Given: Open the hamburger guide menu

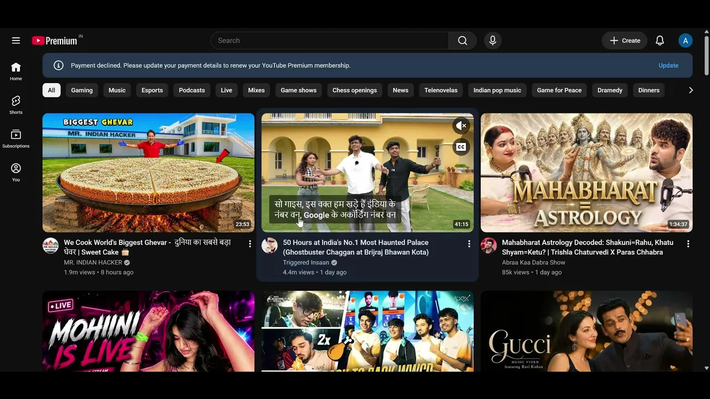Looking at the screenshot, I should [x=16, y=40].
